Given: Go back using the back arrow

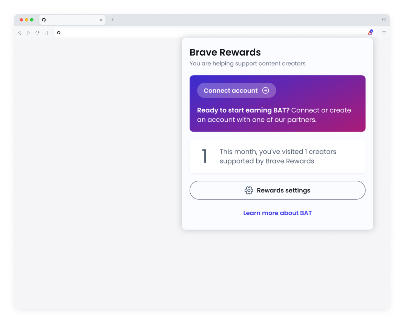Looking at the screenshot, I should click(20, 33).
